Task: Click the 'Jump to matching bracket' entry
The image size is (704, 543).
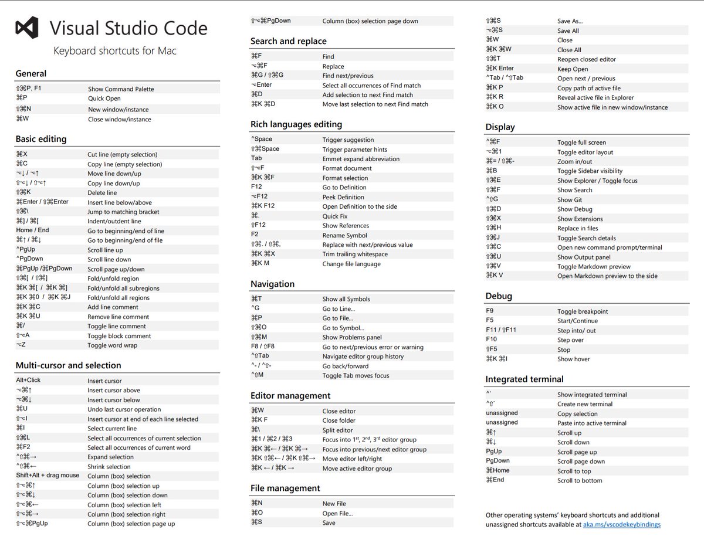Action: pyautogui.click(x=123, y=212)
